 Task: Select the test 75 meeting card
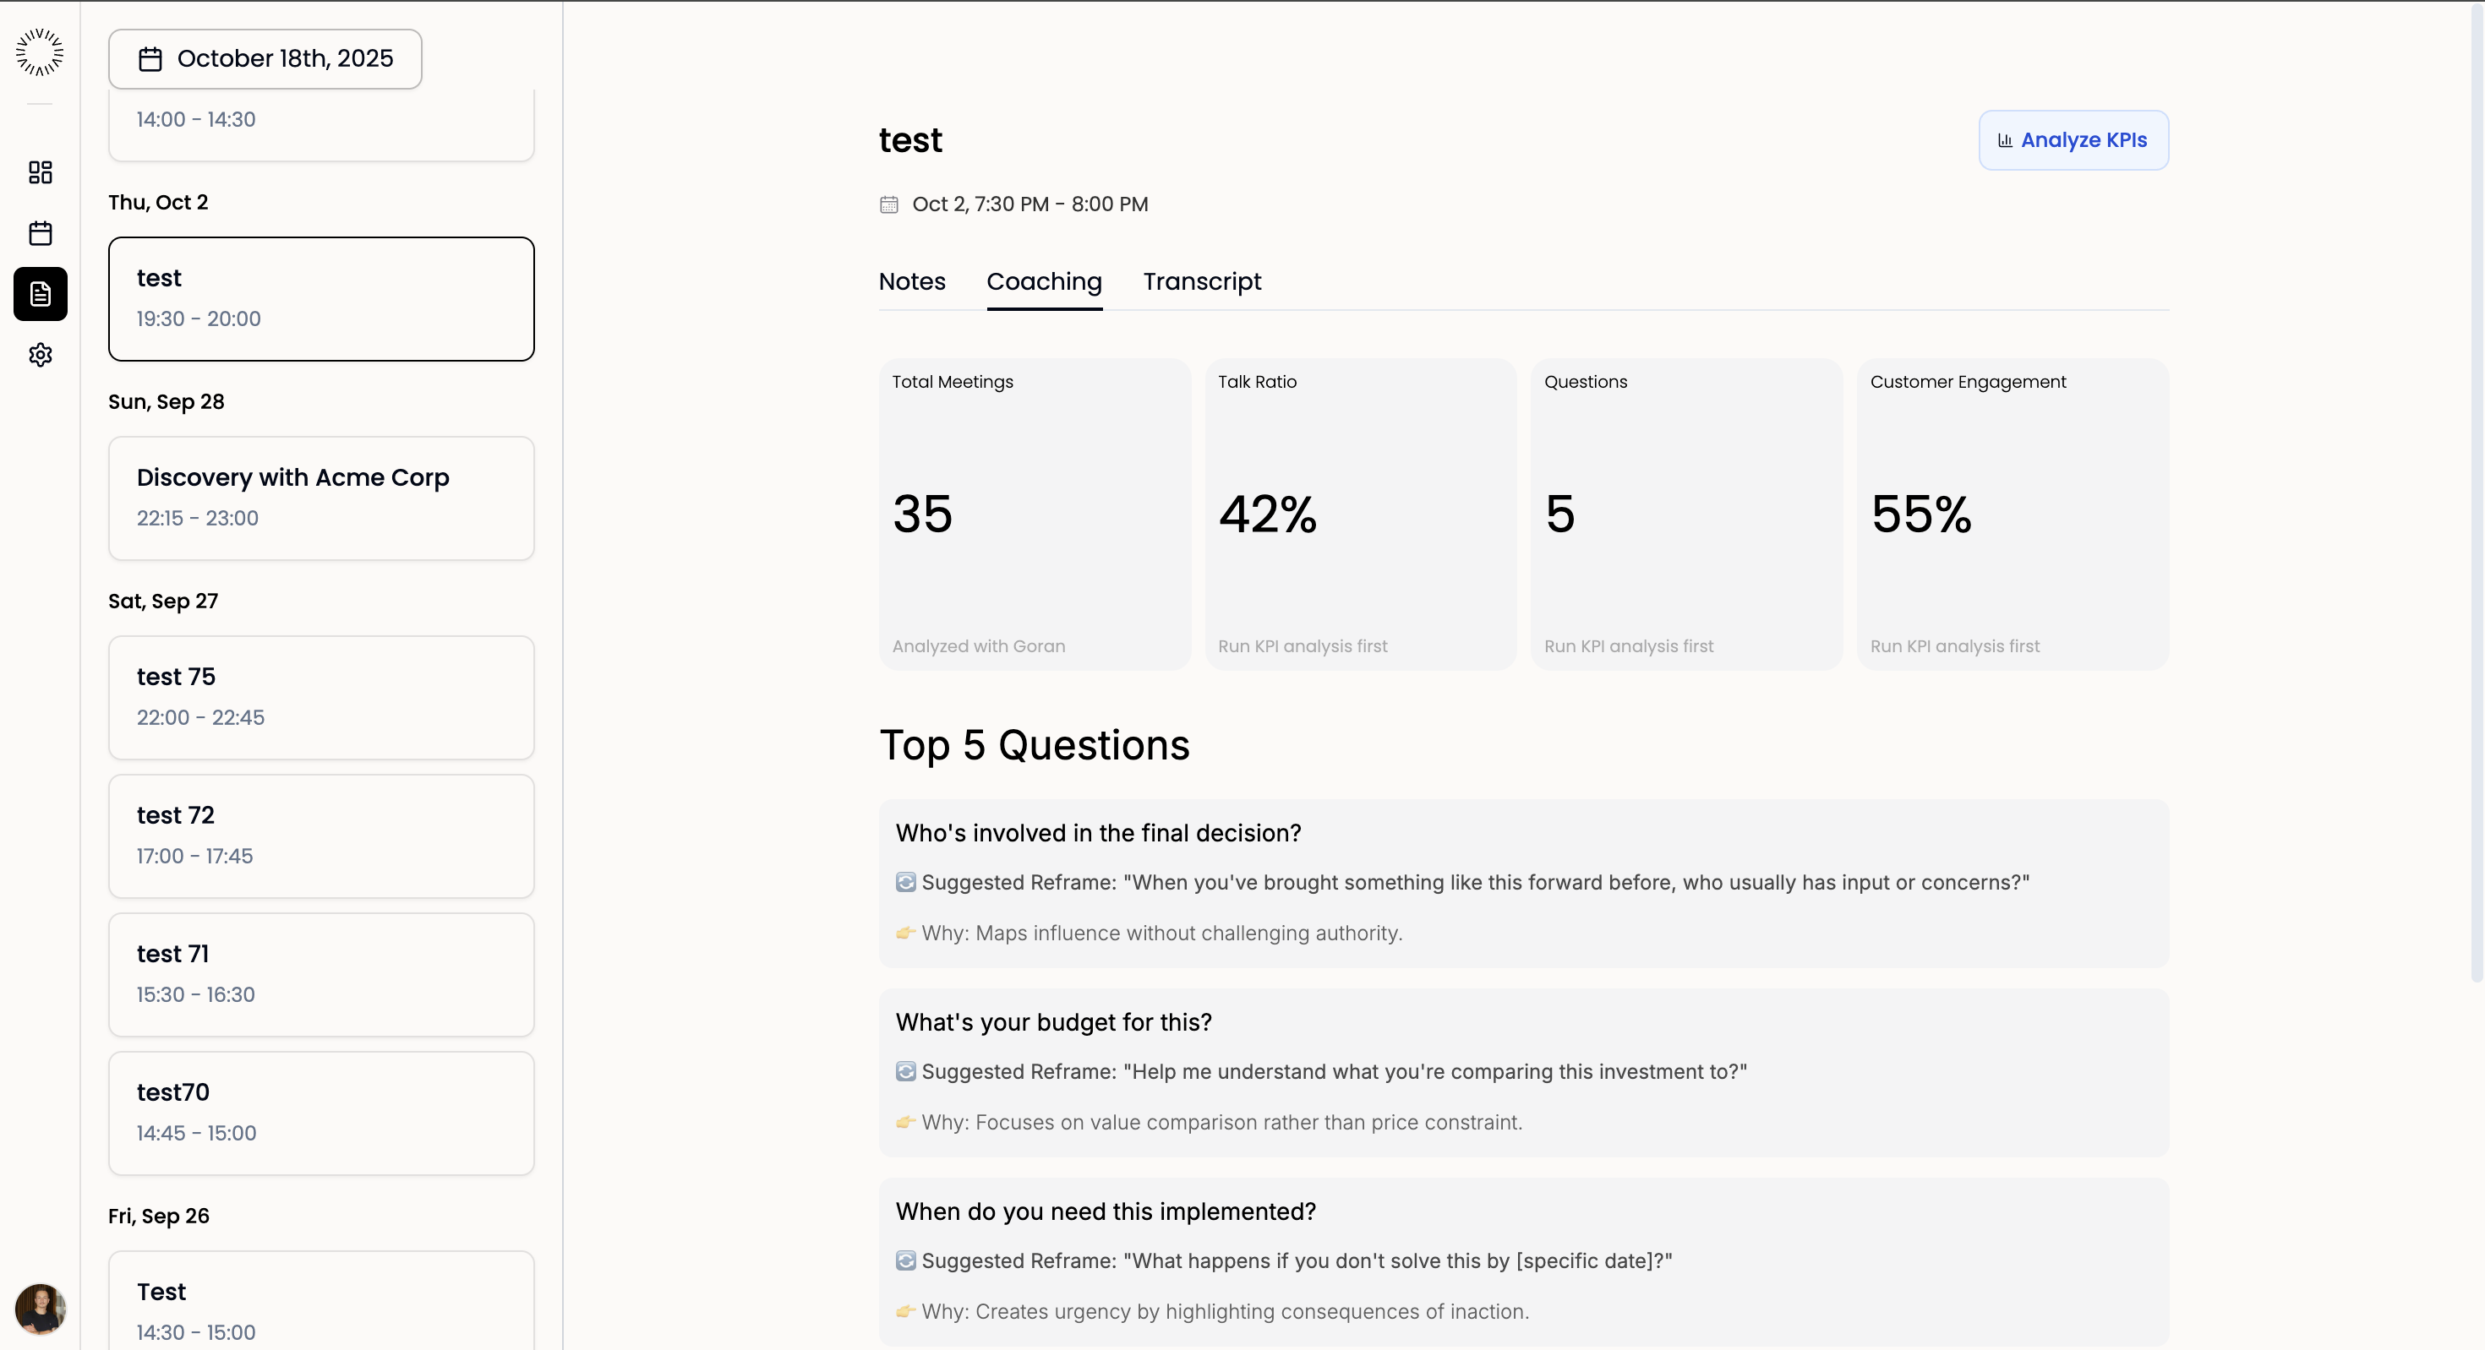click(x=321, y=697)
